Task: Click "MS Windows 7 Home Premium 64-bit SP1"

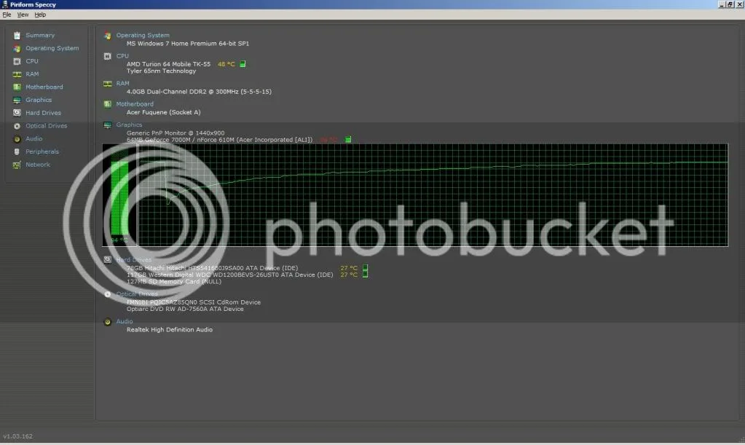Action: 188,43
